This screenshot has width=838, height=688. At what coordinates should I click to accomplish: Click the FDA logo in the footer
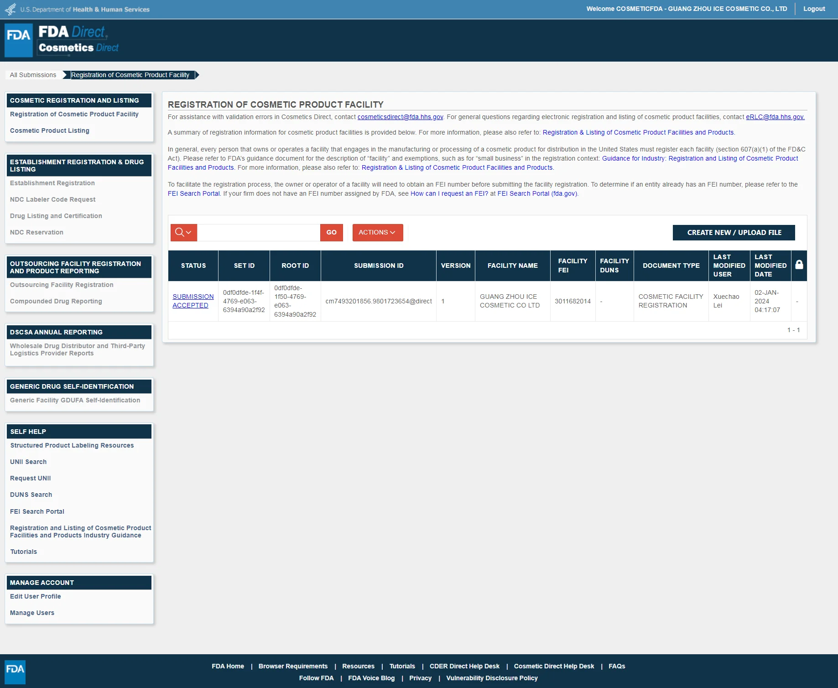(15, 672)
